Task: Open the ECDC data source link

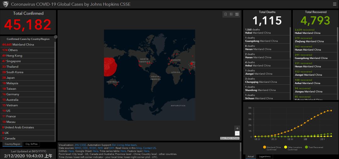Action: pos(93,148)
